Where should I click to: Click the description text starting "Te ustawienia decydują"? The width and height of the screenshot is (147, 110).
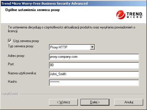pyautogui.click(x=71, y=29)
